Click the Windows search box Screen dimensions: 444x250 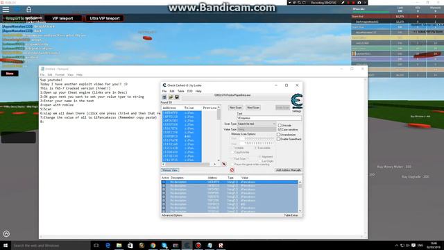(x=51, y=245)
